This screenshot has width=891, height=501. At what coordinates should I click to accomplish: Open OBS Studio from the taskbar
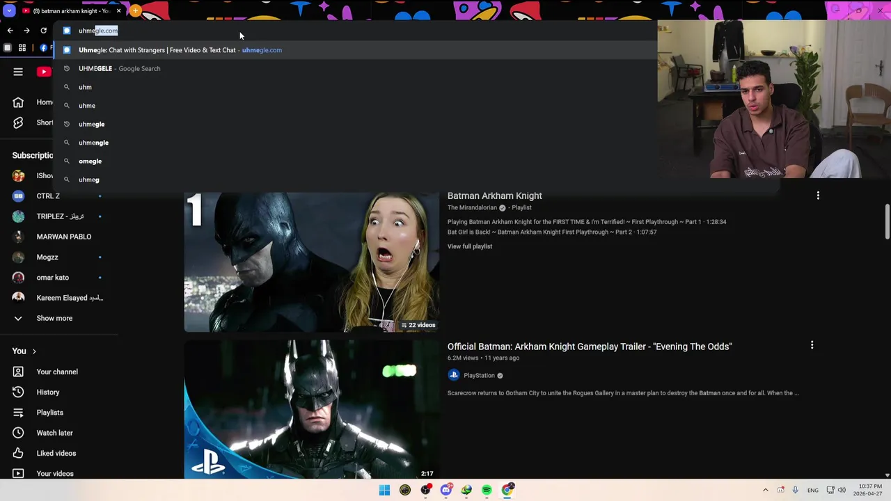[425, 491]
